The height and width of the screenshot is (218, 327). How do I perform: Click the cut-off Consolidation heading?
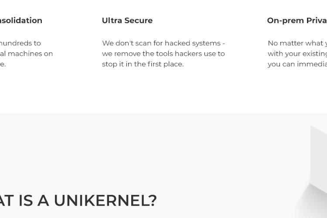pyautogui.click(x=21, y=20)
